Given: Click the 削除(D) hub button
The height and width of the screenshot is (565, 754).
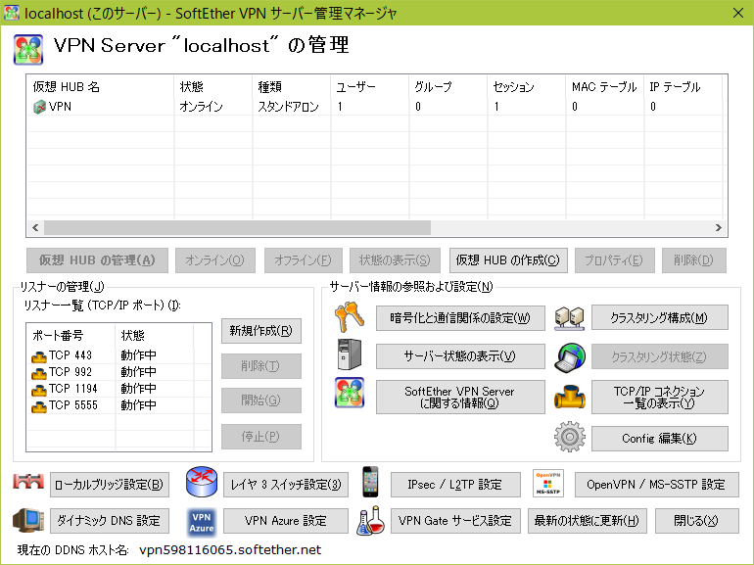Looking at the screenshot, I should pyautogui.click(x=694, y=260).
